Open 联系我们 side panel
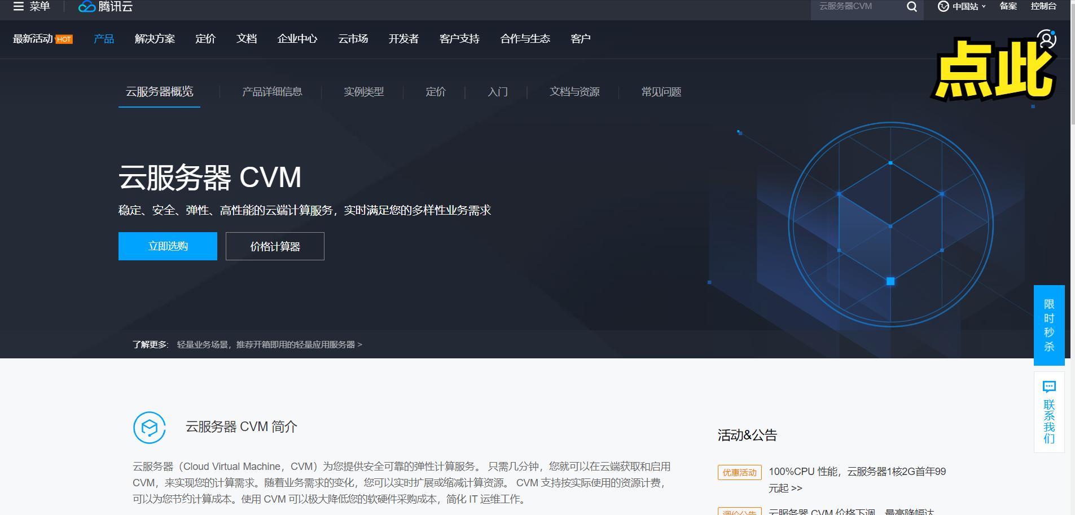This screenshot has height=515, width=1075. click(1049, 412)
